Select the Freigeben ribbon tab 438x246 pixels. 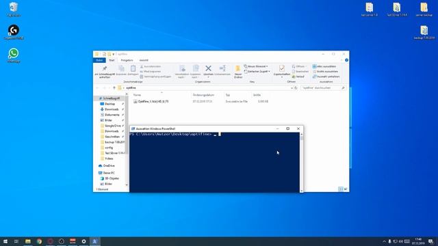coord(127,60)
